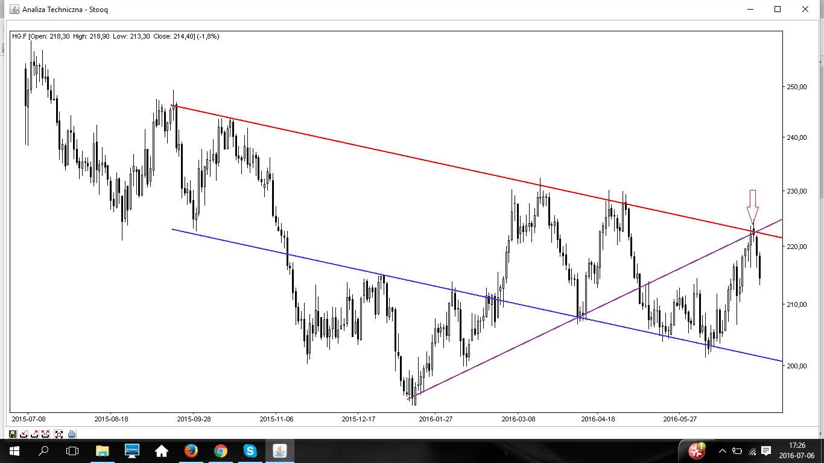Viewport: 824px width, 463px height.
Task: Open Task View on the taskbar
Action: click(x=72, y=450)
